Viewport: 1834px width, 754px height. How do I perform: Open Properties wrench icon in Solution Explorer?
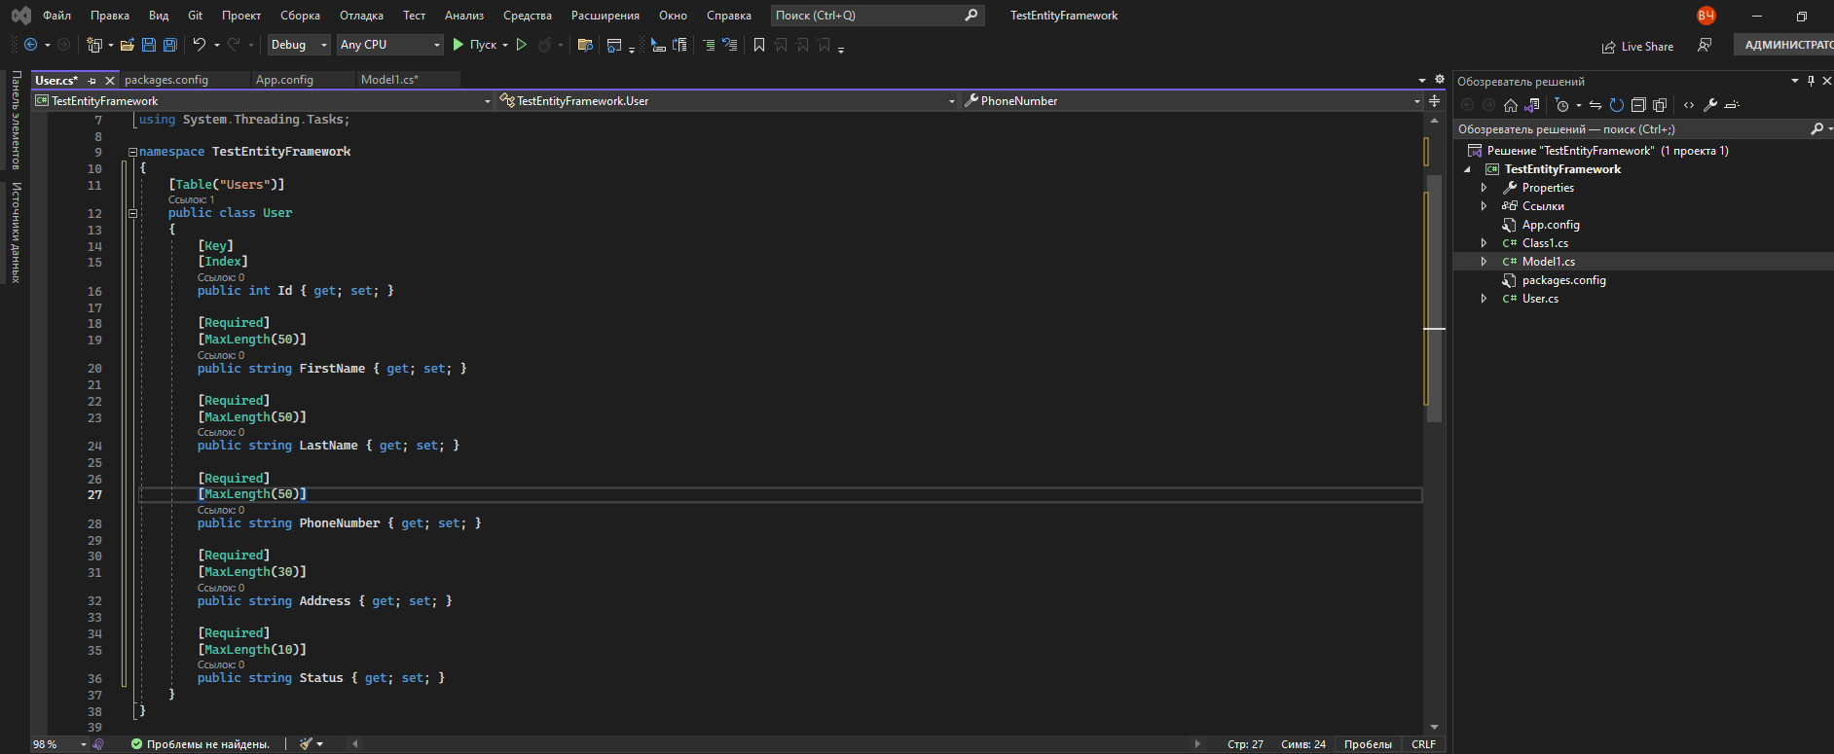(1710, 105)
